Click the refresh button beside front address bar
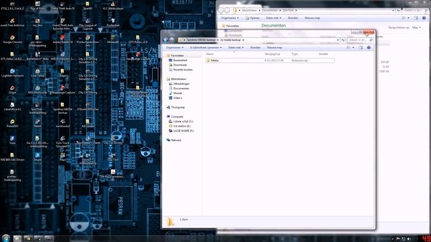The width and height of the screenshot is (431, 242). coord(343,40)
